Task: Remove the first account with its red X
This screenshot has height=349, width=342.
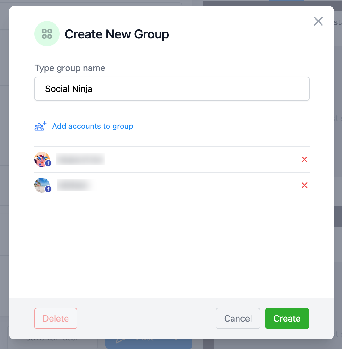Action: pyautogui.click(x=304, y=160)
